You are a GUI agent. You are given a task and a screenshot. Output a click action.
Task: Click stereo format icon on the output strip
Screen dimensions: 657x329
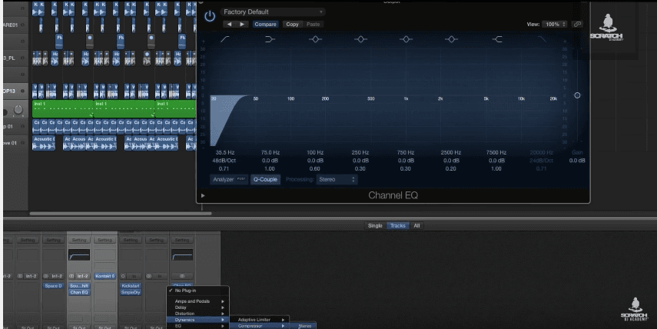pos(182,276)
